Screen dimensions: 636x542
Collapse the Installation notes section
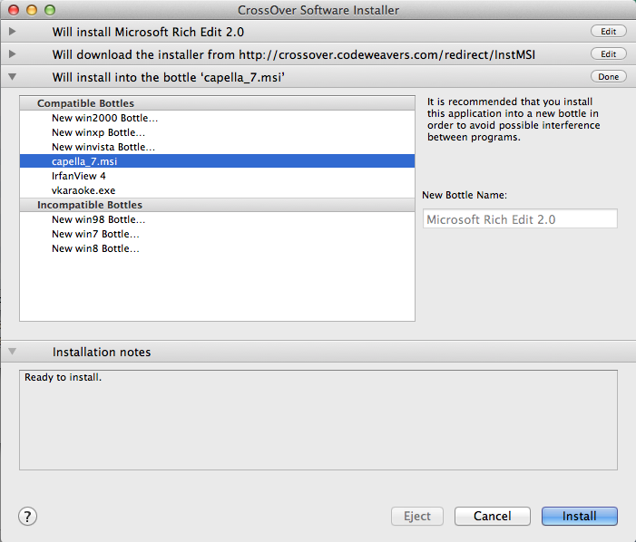12,351
